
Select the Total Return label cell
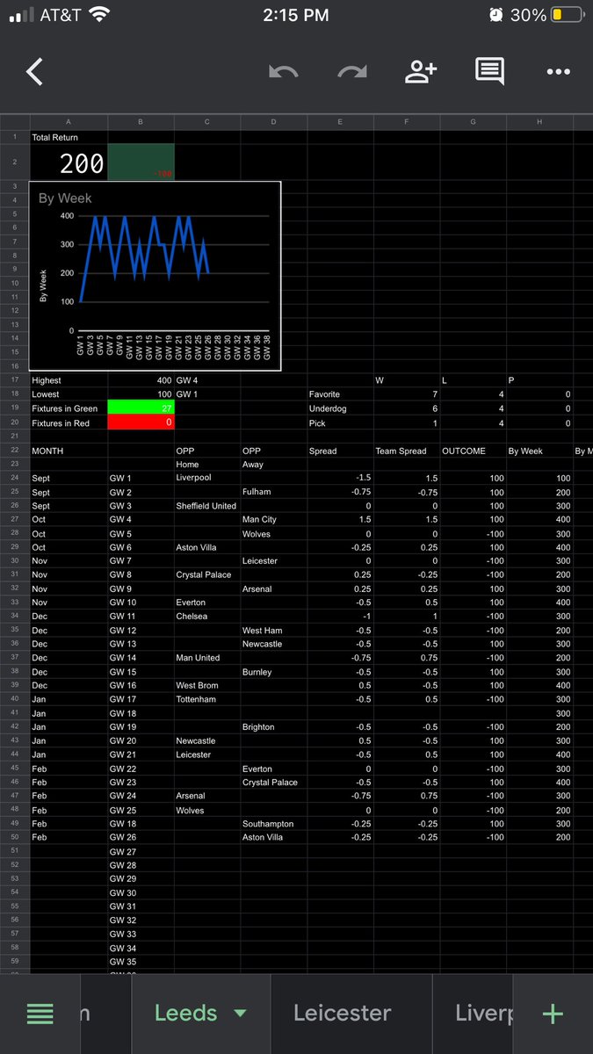pos(69,137)
